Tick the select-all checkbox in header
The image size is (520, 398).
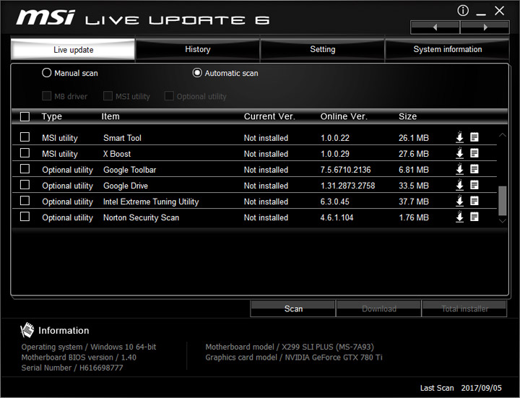[x=25, y=116]
